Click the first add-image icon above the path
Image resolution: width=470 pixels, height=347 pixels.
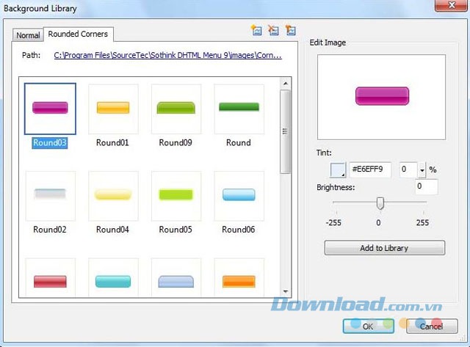coord(256,31)
